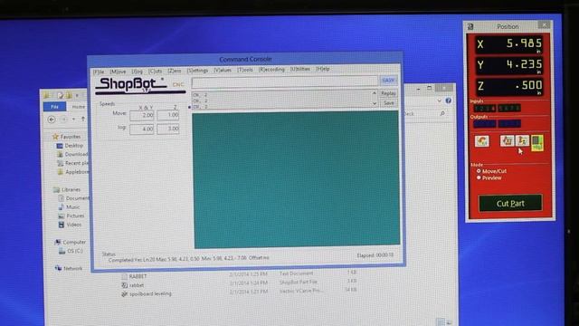This screenshot has height=326, width=579.
Task: Expand the Explorer ribbon chevron
Action: point(439,101)
